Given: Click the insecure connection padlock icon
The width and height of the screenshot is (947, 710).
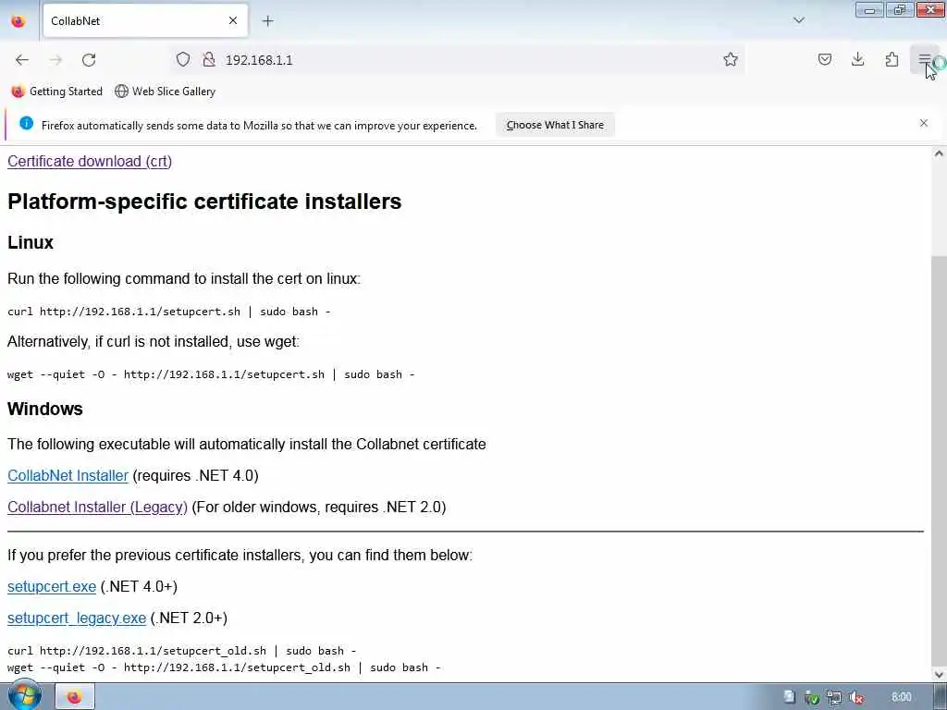Looking at the screenshot, I should (x=209, y=59).
